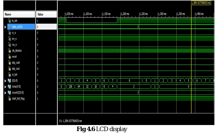The image size is (216, 133).
Task: Select the clk_66mhz signal name
Action: tap(17, 51)
